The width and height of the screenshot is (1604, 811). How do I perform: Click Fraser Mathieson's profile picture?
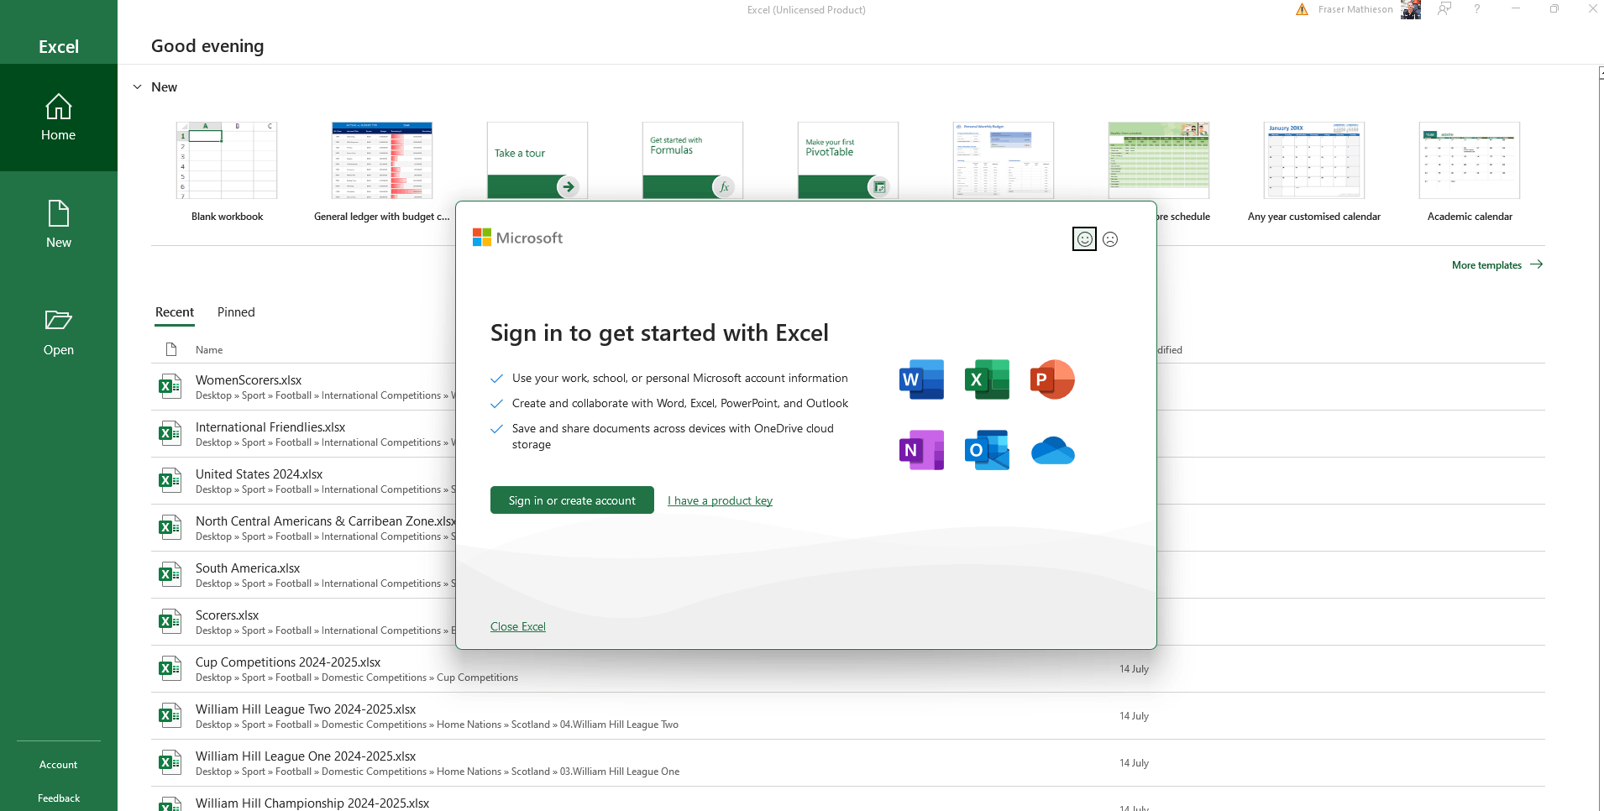click(x=1411, y=10)
